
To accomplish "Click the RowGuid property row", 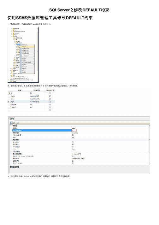I will tap(79, 142).
